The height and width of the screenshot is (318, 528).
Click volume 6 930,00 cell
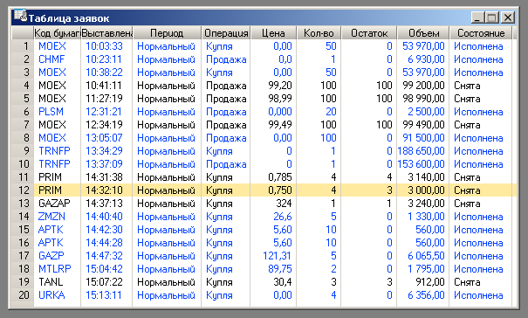coord(426,59)
